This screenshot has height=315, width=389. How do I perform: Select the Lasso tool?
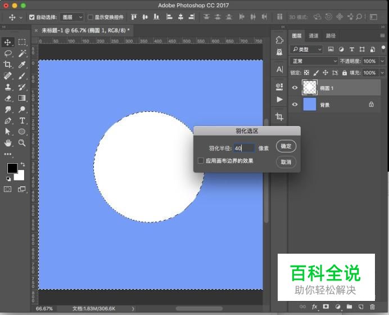point(8,53)
